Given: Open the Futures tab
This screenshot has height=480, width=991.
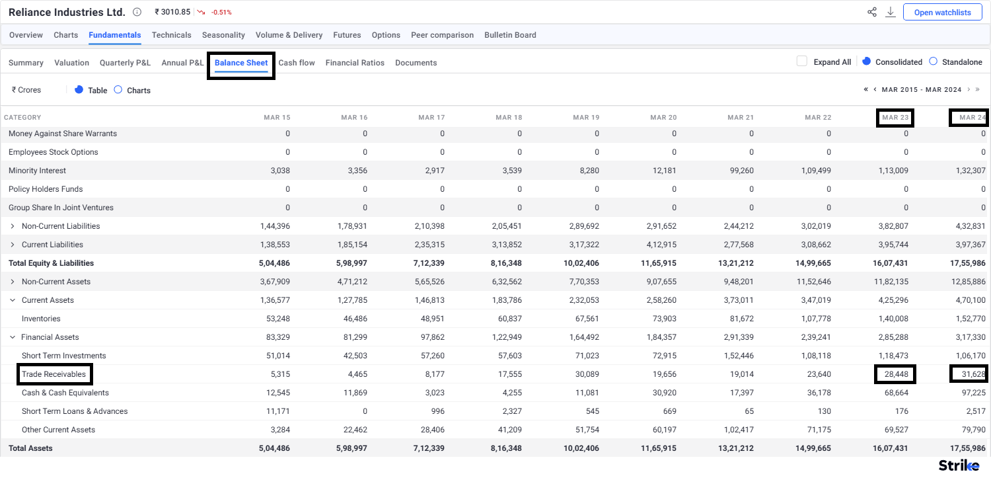Looking at the screenshot, I should pyautogui.click(x=347, y=35).
